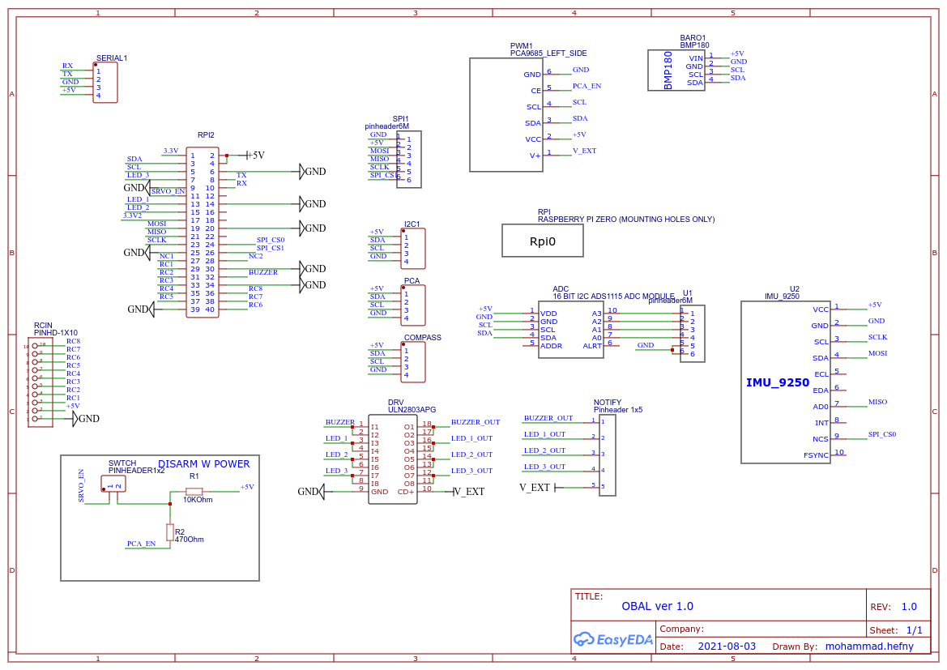
Task: Select the REV value 1.0
Action: pos(909,607)
